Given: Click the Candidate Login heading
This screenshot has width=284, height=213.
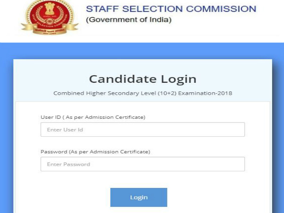Looking at the screenshot, I should [x=142, y=79].
